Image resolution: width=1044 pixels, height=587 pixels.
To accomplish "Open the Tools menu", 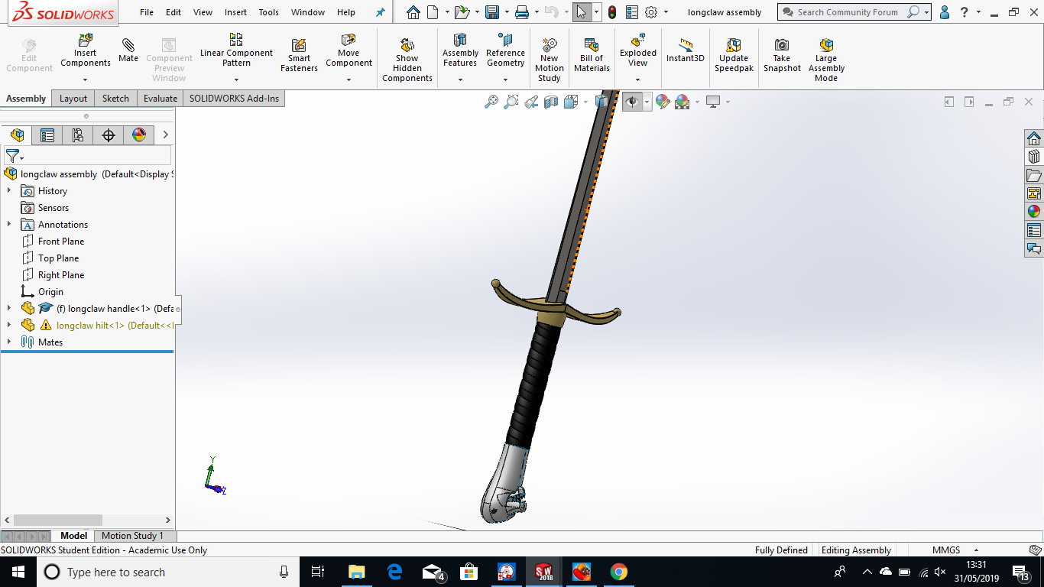I will click(268, 12).
